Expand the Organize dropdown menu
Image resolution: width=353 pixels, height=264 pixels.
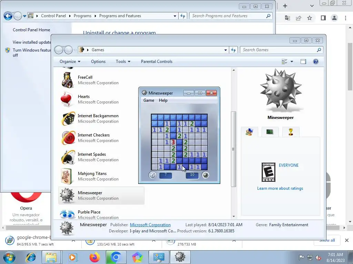coord(70,62)
